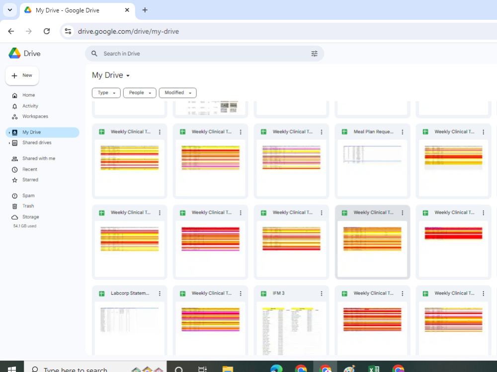Open Paint from the taskbar
Screen dimensions: 497x372
tap(349, 369)
